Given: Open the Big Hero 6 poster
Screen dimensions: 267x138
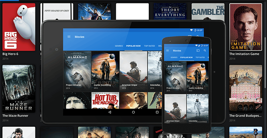Looking at the screenshot, I should [x=19, y=27].
